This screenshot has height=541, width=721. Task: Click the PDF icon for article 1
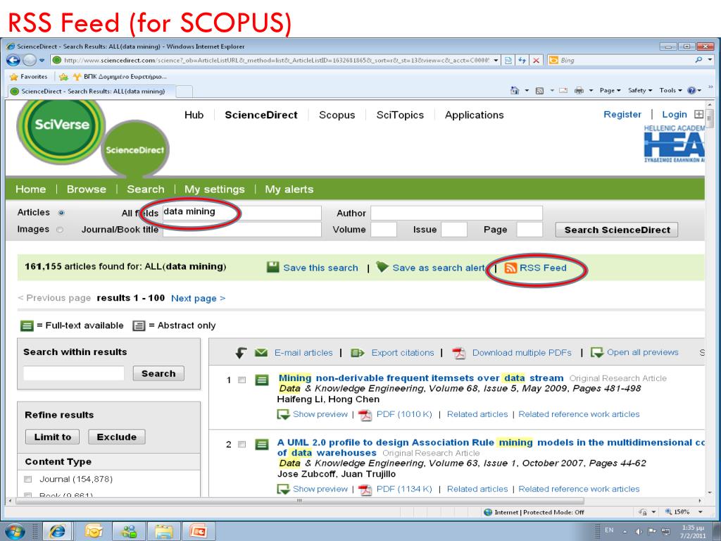click(x=365, y=415)
